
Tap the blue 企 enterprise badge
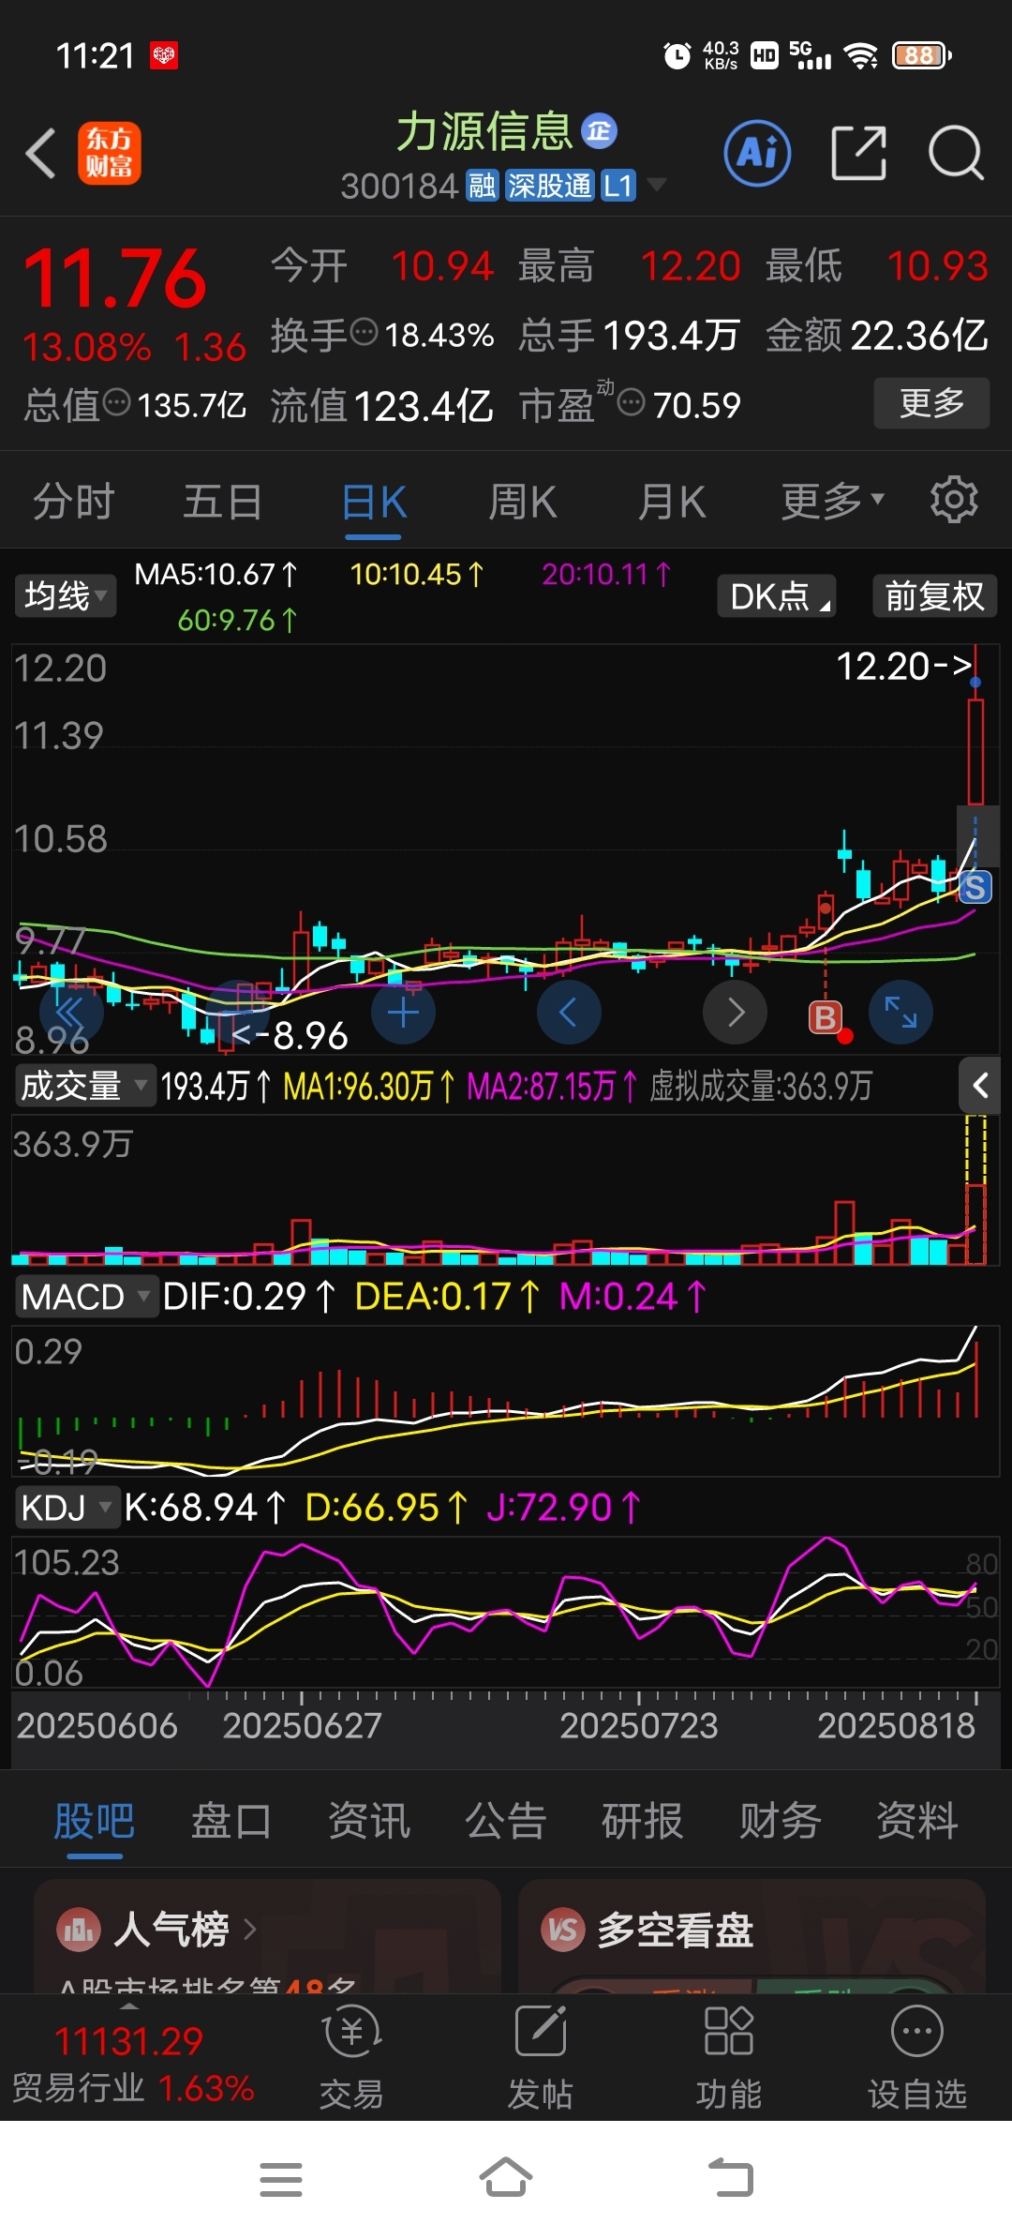coord(600,131)
